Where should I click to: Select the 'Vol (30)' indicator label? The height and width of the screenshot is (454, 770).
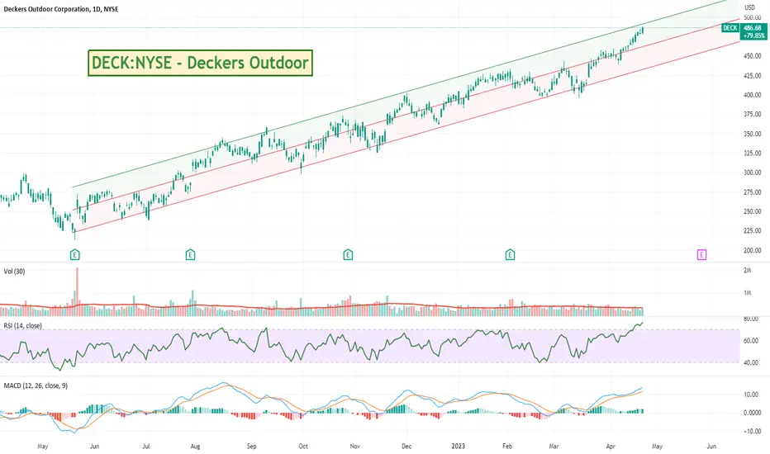[14, 272]
